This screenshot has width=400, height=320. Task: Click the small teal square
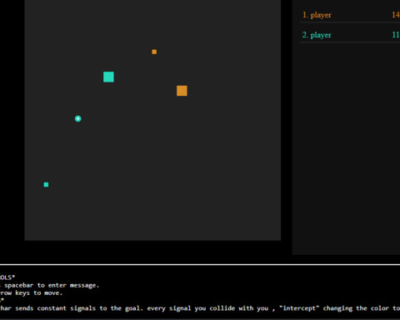coord(46,184)
